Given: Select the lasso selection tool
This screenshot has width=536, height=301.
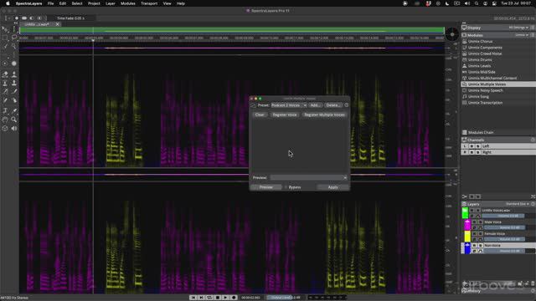Looking at the screenshot, I should [13, 38].
